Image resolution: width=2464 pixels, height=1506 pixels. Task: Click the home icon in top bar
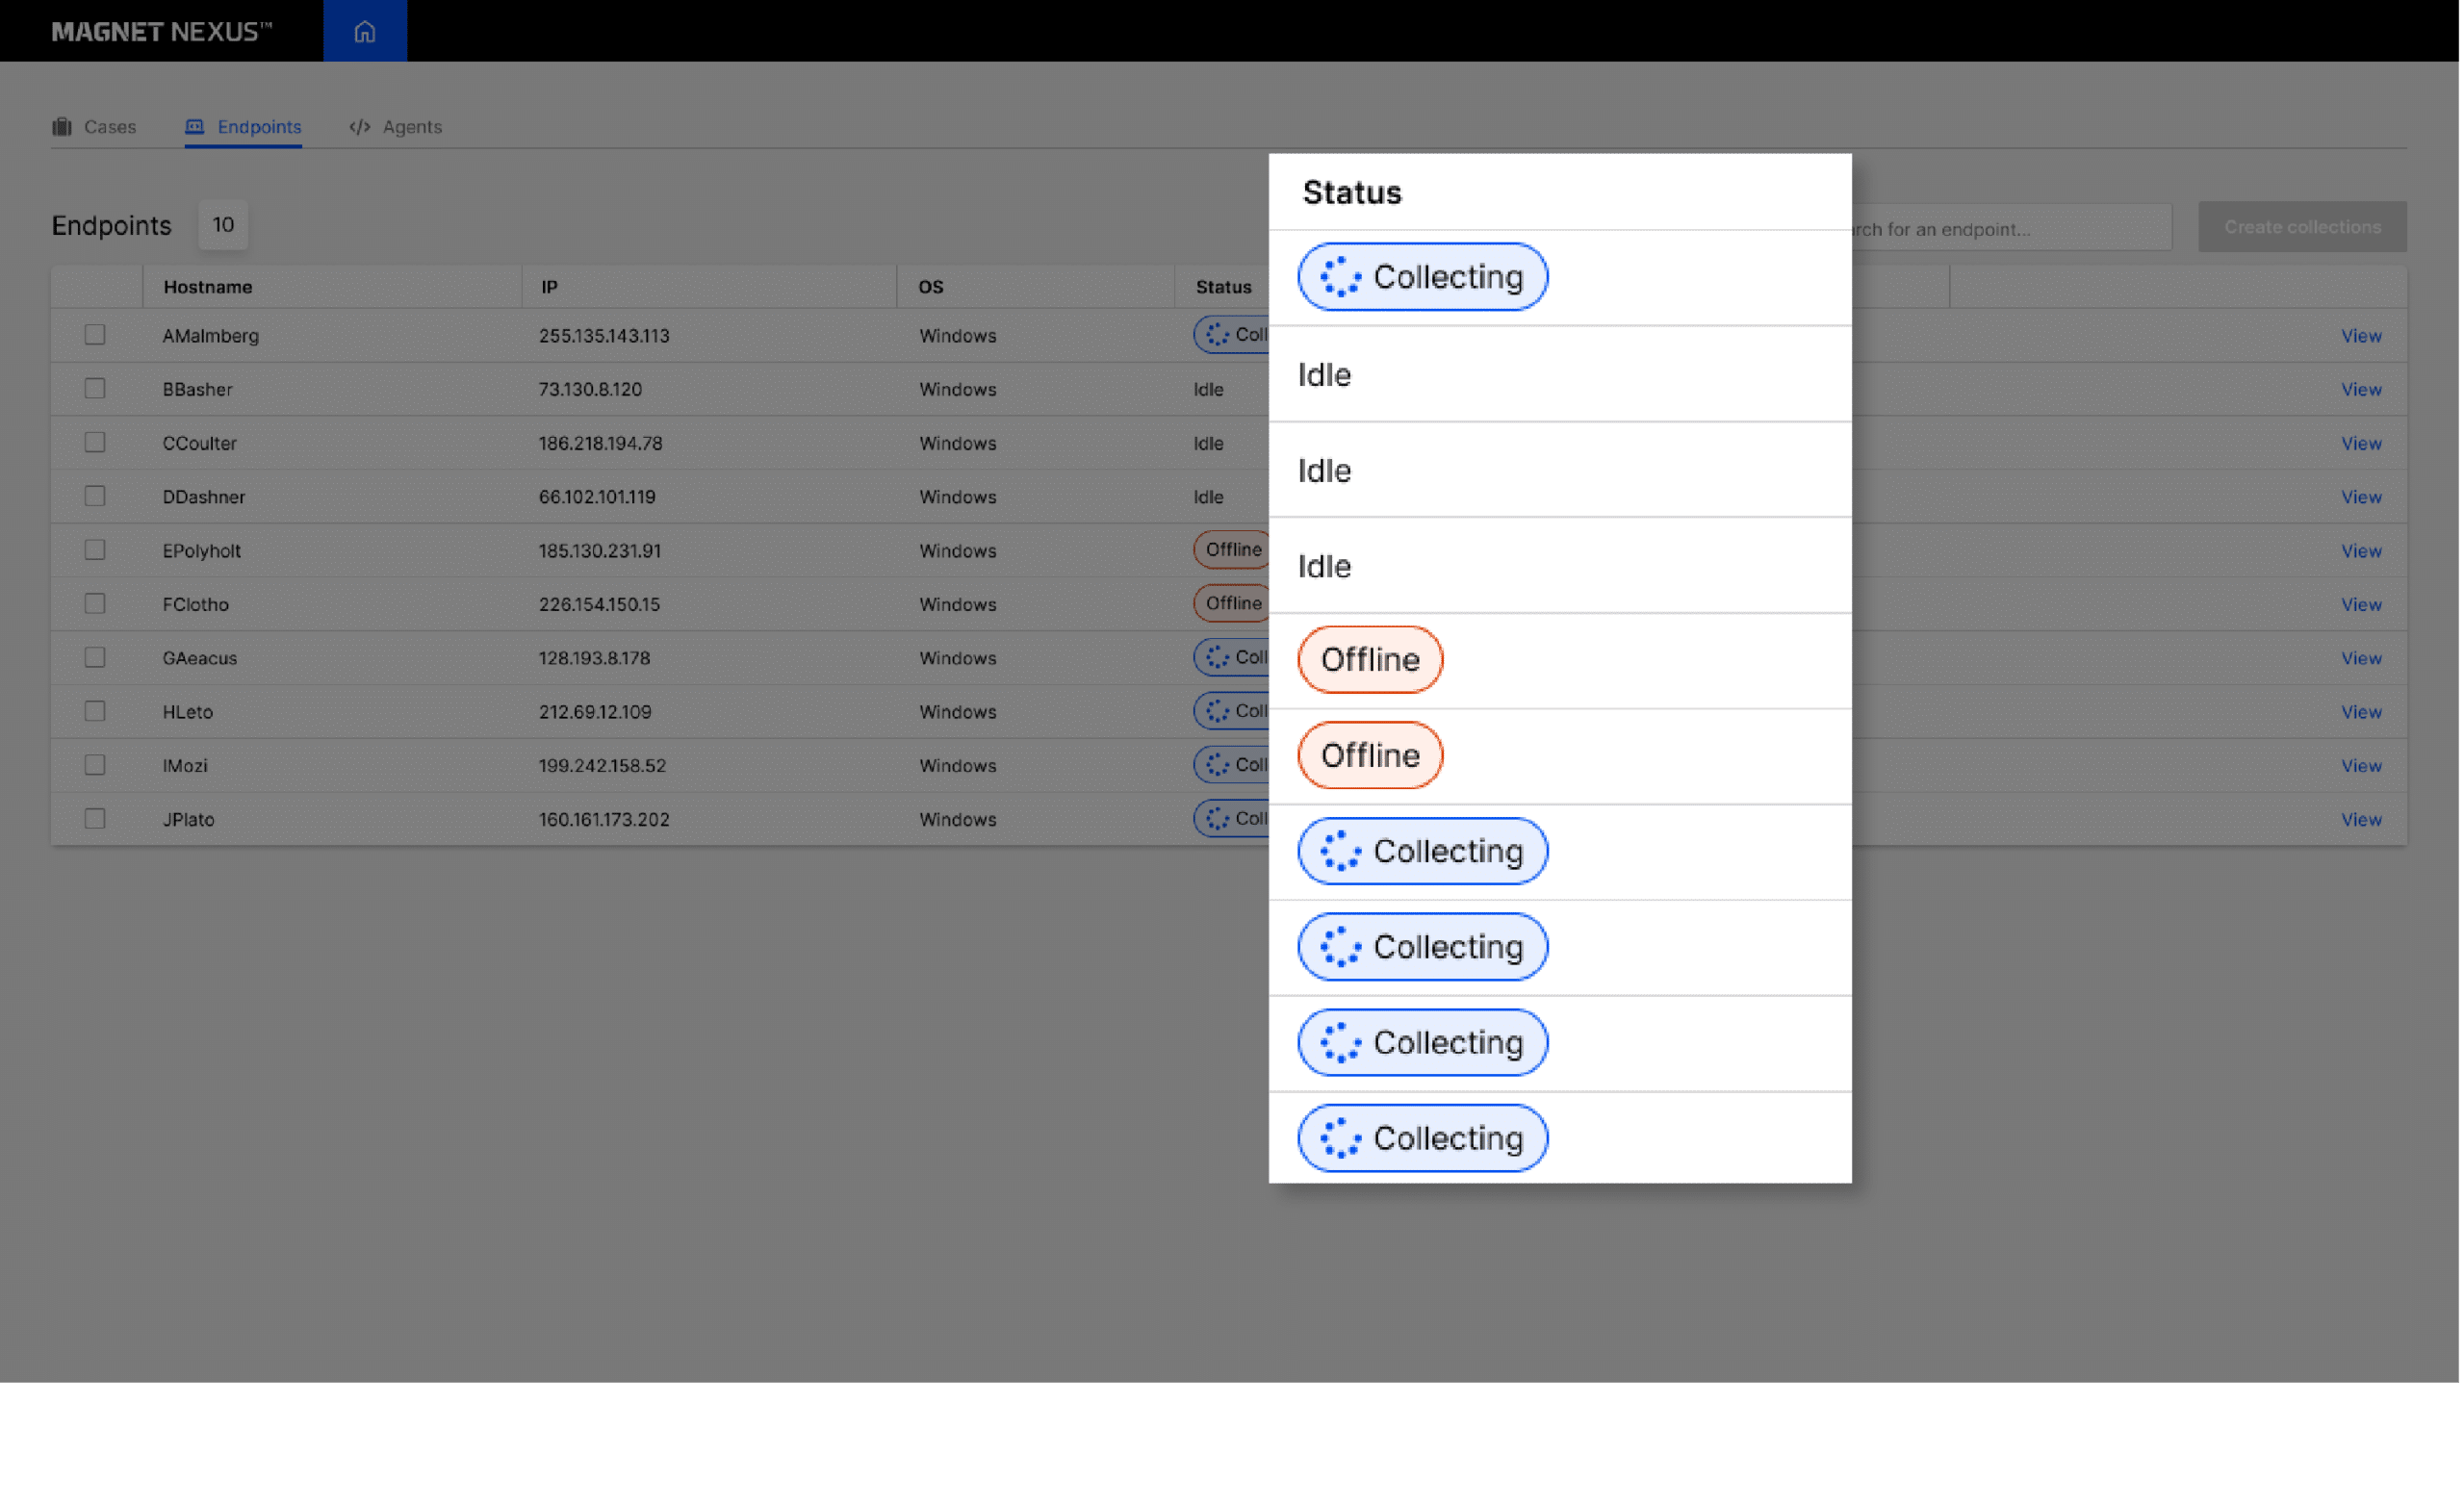(365, 31)
